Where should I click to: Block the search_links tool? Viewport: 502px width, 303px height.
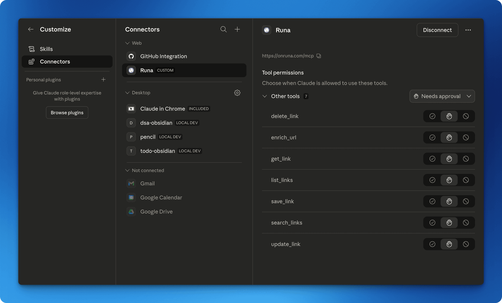pyautogui.click(x=466, y=222)
